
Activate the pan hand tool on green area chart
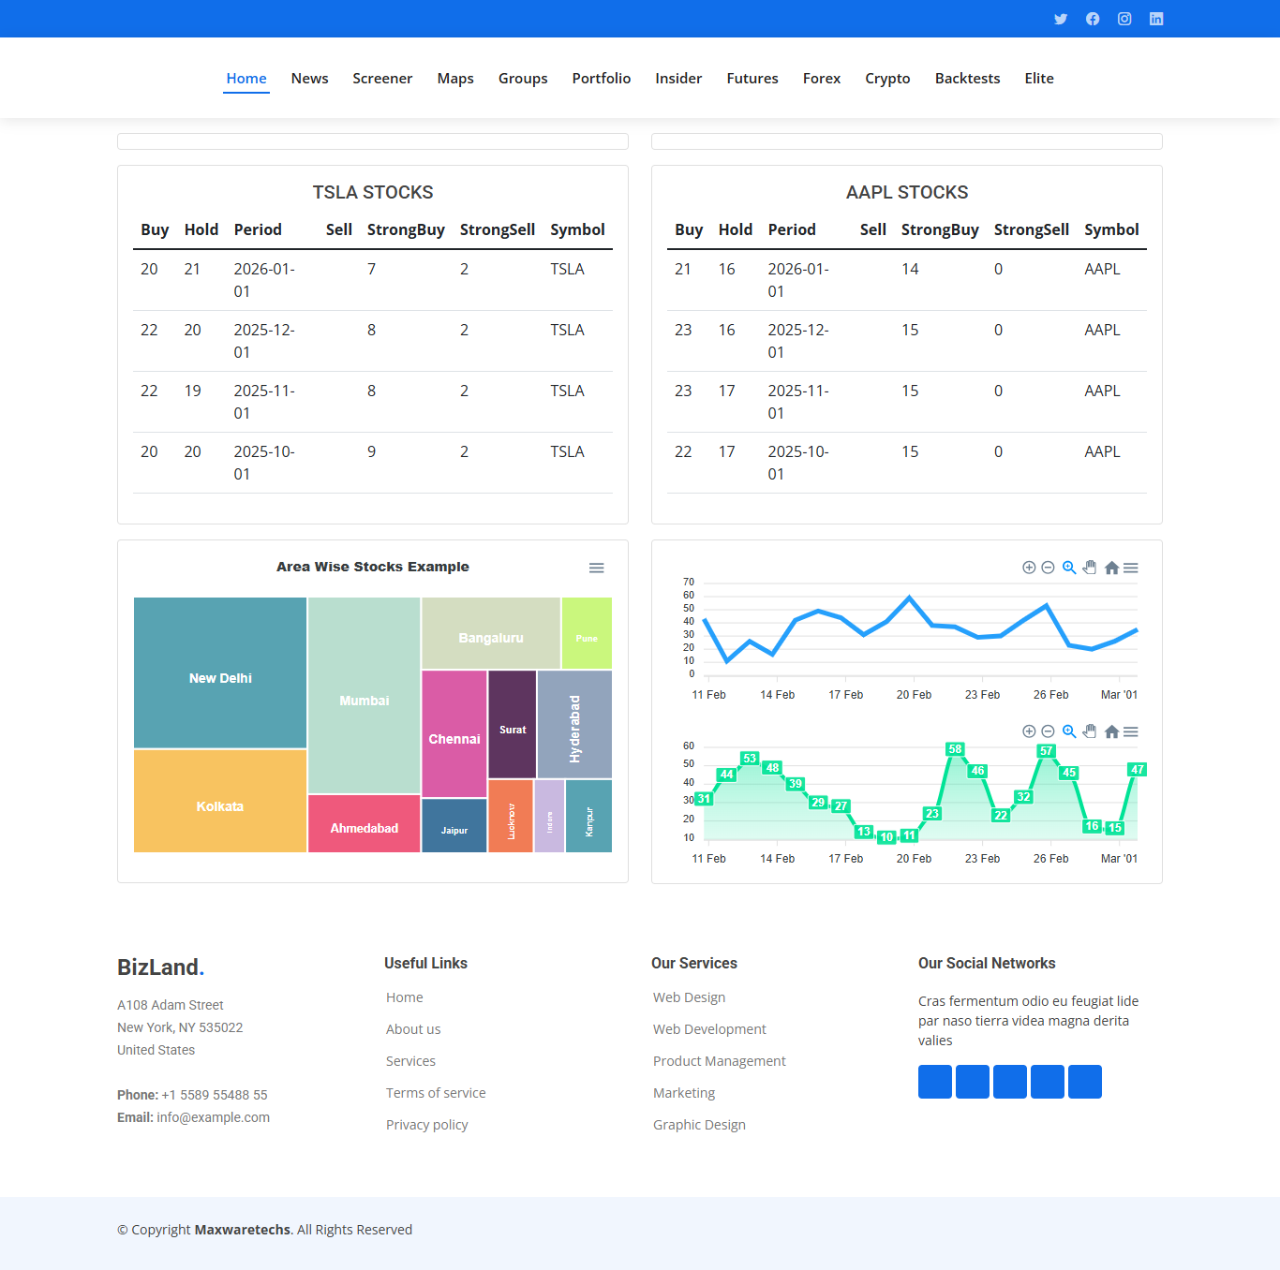pyautogui.click(x=1090, y=731)
